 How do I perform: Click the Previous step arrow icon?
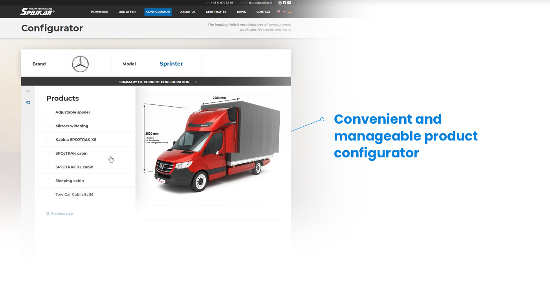point(48,214)
